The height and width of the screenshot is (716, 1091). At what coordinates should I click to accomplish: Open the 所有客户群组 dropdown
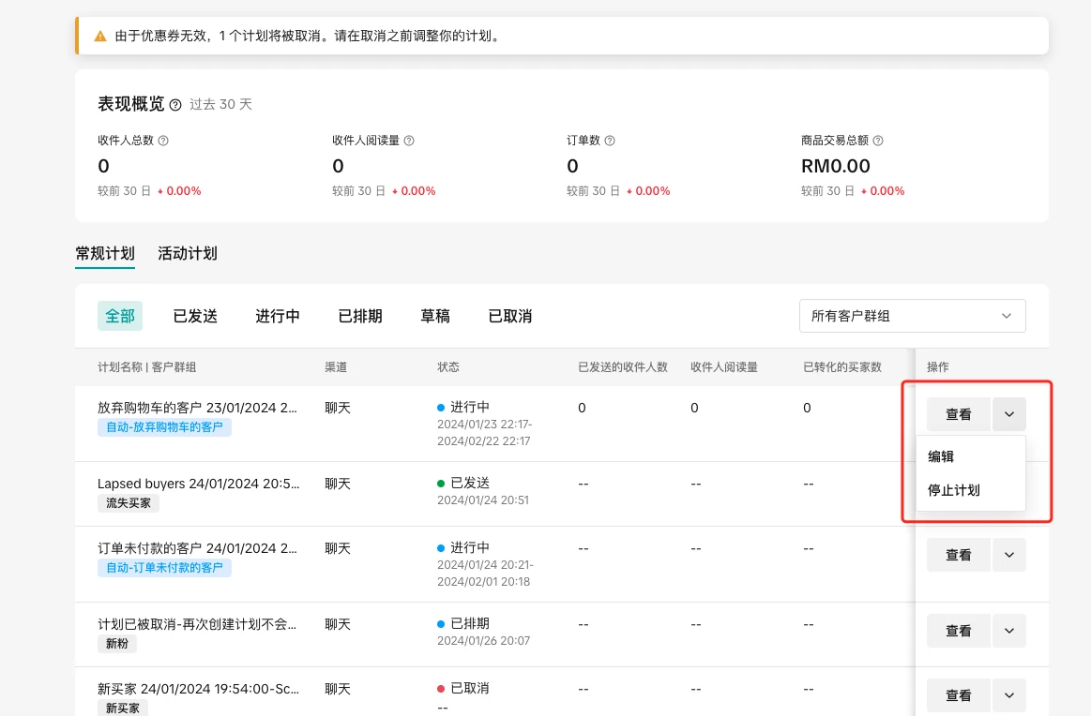click(911, 316)
